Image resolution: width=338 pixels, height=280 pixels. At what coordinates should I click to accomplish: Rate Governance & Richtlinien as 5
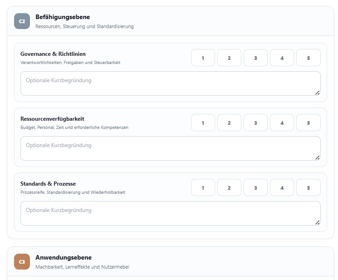pos(308,58)
